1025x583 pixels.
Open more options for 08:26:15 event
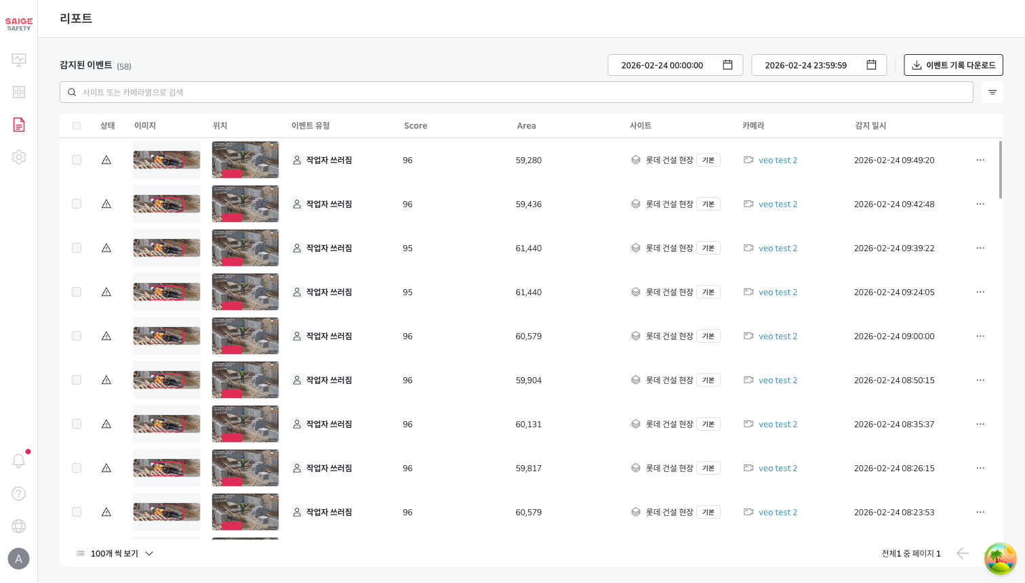tap(980, 468)
